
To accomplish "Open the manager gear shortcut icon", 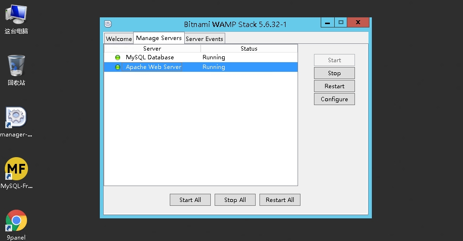I will click(16, 118).
